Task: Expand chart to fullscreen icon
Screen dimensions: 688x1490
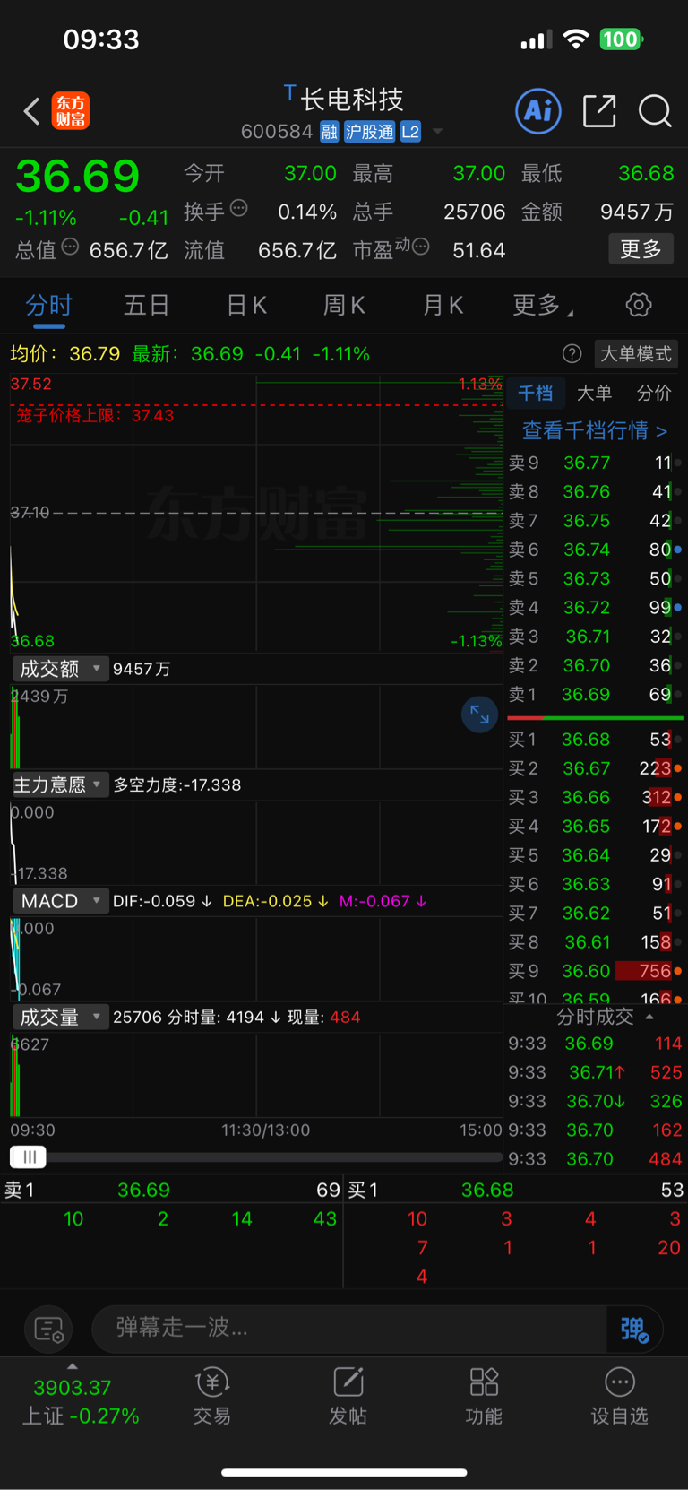Action: [x=479, y=715]
